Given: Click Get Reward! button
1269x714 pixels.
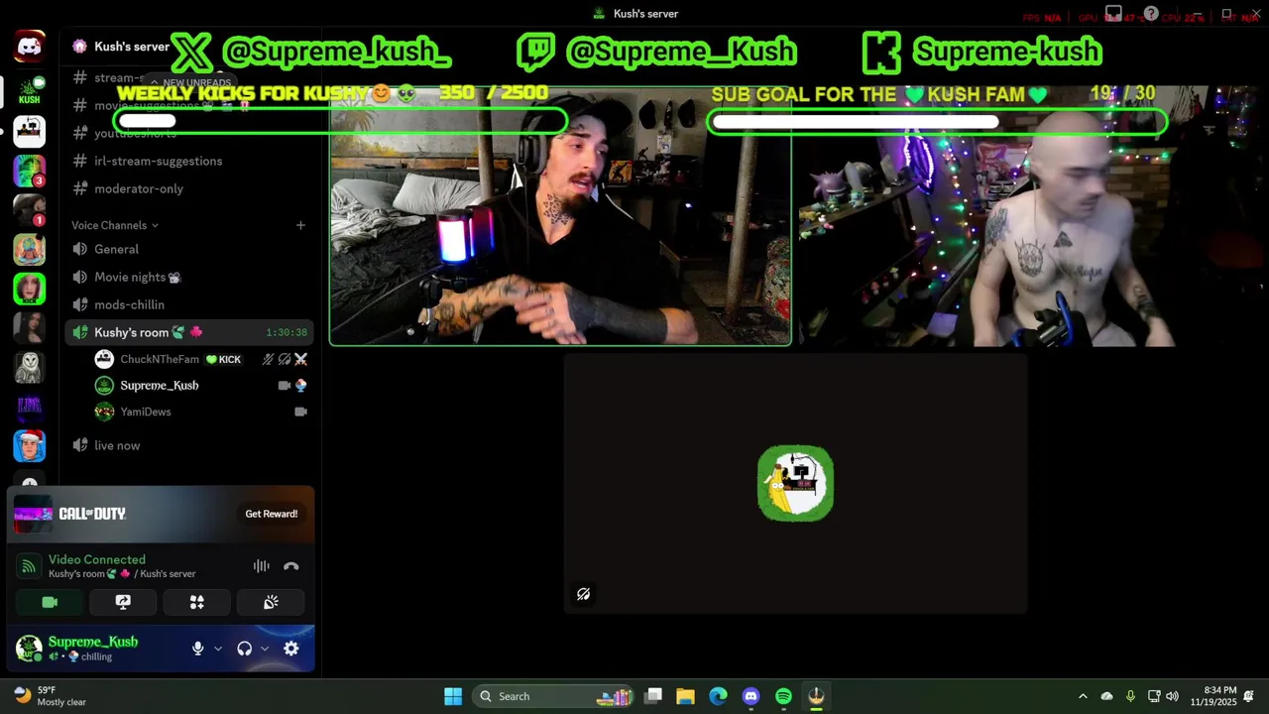Looking at the screenshot, I should click(272, 514).
